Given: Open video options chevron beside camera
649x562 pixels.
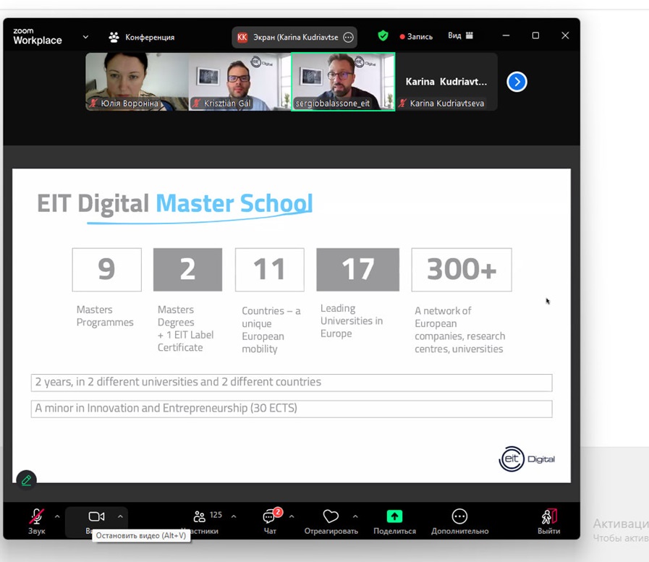Looking at the screenshot, I should tap(120, 516).
